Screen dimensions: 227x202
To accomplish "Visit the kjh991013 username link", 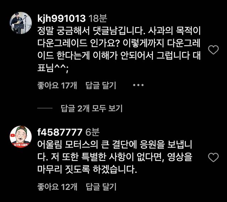I will tap(61, 18).
